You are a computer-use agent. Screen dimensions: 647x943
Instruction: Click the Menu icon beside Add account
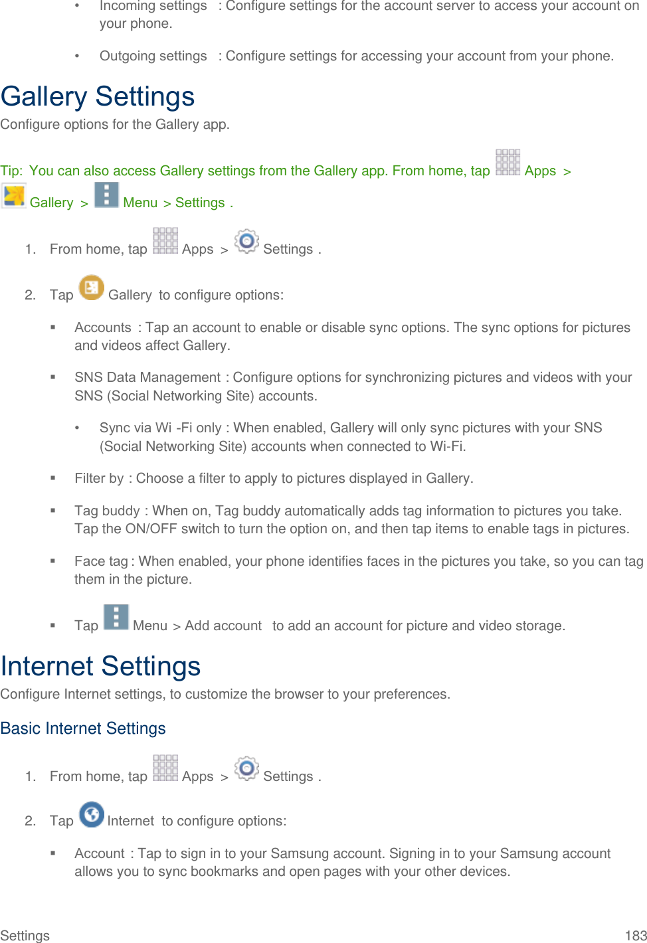[116, 618]
